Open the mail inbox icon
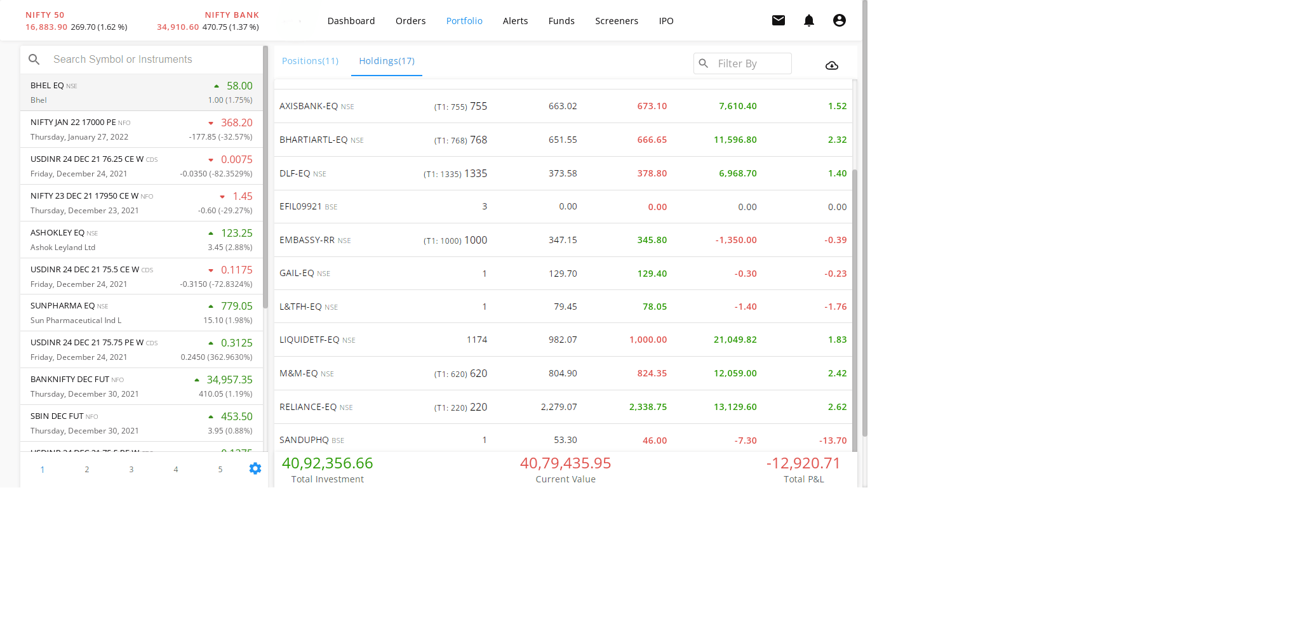This screenshot has height=622, width=1312. pyautogui.click(x=778, y=20)
